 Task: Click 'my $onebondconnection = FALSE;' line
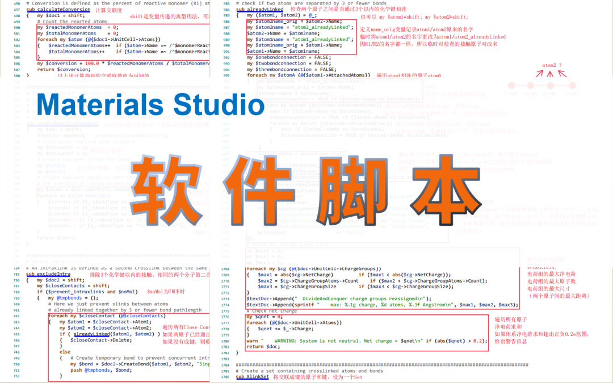289,57
